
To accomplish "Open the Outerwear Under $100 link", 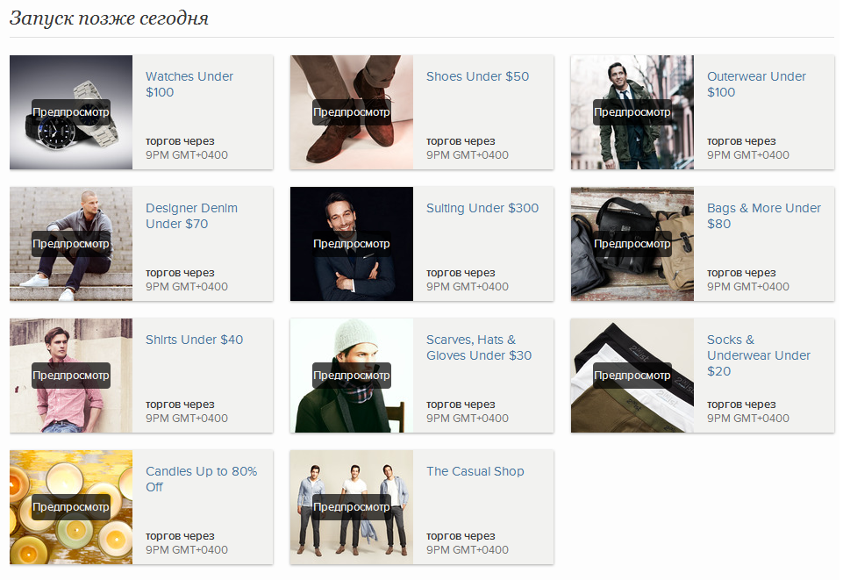I will tap(756, 84).
